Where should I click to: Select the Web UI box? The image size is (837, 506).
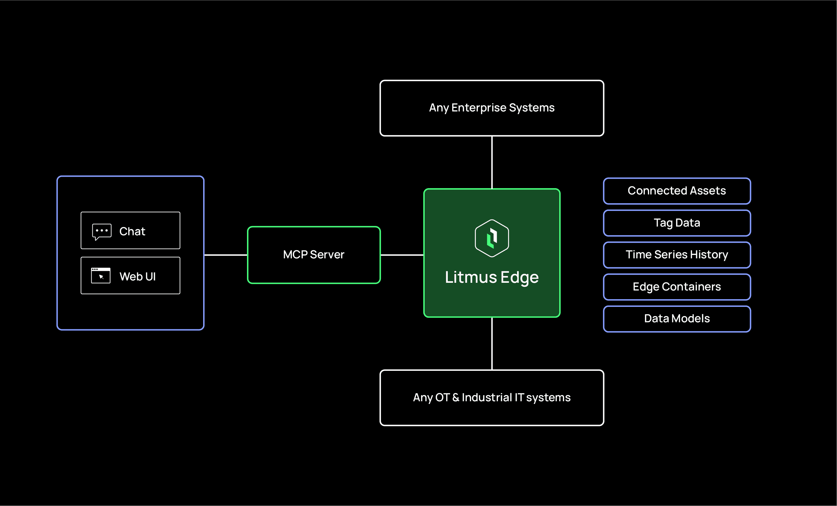131,275
